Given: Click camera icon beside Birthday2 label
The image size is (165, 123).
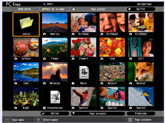Looking at the screenshot, I should tap(102, 34).
